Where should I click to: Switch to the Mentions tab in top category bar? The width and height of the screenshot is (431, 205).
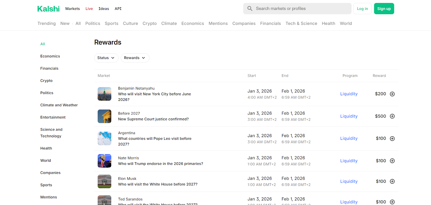point(218,23)
